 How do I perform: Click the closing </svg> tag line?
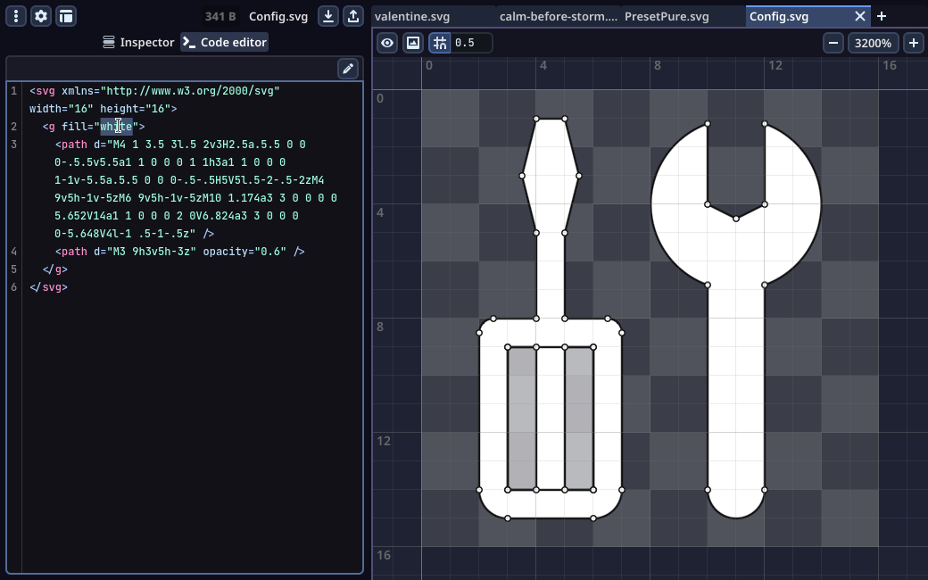pyautogui.click(x=48, y=287)
